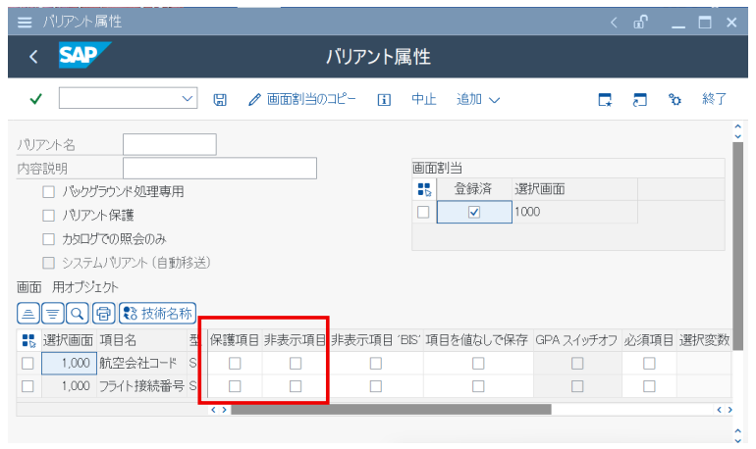The width and height of the screenshot is (756, 449).
Task: Open the settings gear icon
Action: (675, 100)
